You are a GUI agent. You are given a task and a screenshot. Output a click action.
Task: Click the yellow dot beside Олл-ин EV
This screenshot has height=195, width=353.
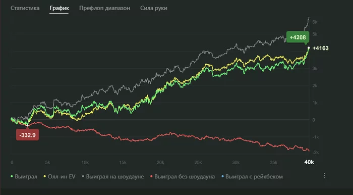(x=45, y=176)
